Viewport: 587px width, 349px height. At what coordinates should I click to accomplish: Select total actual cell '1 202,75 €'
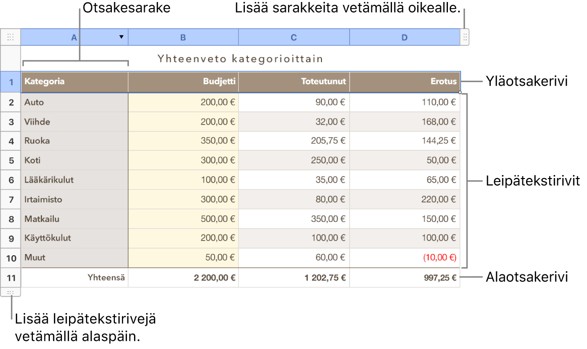click(294, 278)
